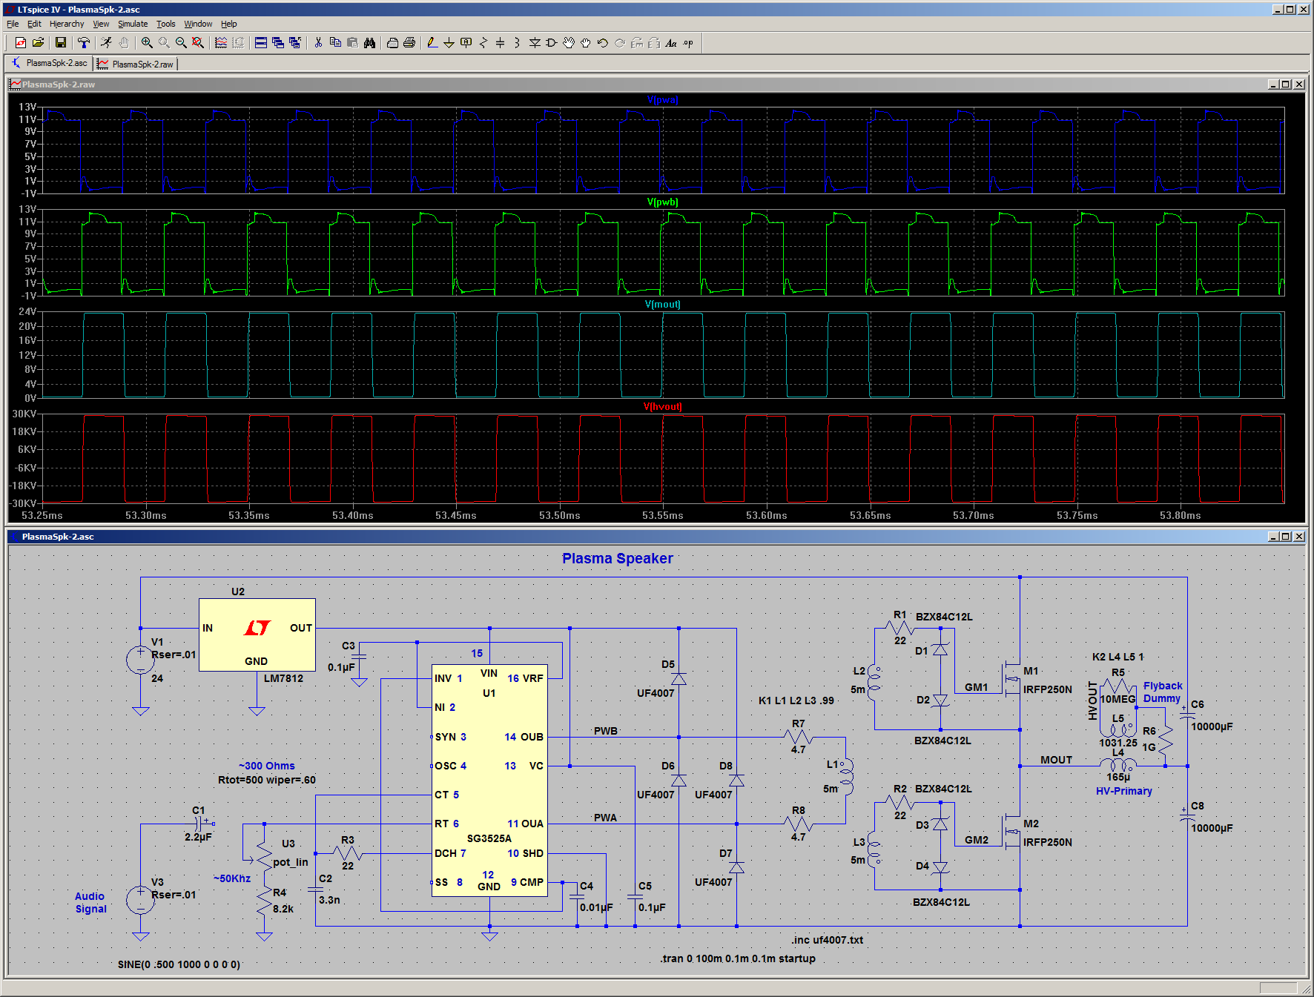Viewport: 1314px width, 997px height.
Task: Click the Tile Windows icon
Action: (x=261, y=43)
